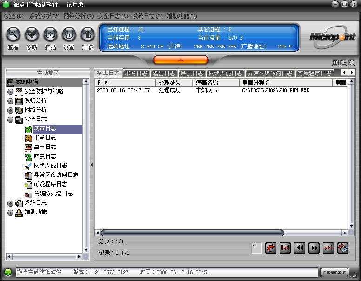This screenshot has width=361, height=281.
Task: Click the page number input box
Action: point(257,248)
